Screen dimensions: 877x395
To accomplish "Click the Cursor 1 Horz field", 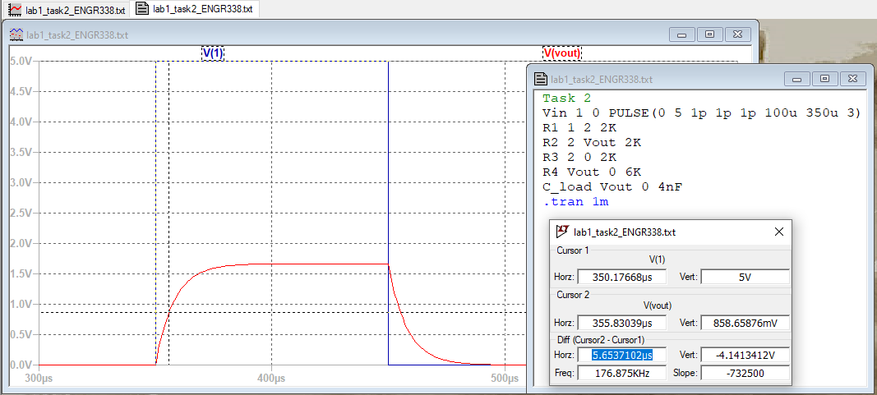I will [x=621, y=277].
